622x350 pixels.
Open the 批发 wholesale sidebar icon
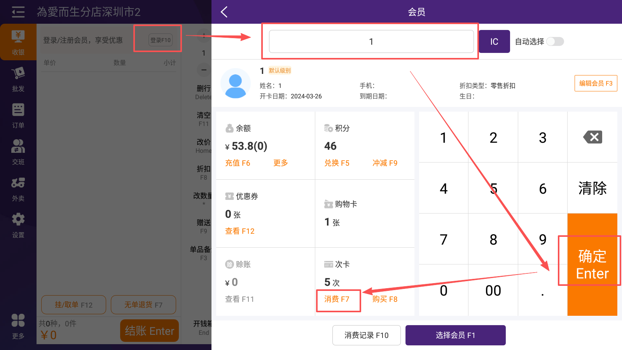point(18,79)
